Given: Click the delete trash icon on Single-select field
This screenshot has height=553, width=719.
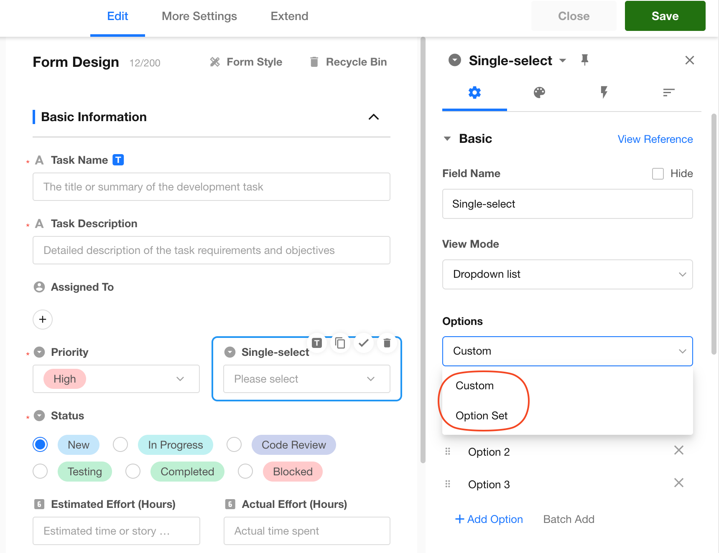Looking at the screenshot, I should [x=387, y=343].
